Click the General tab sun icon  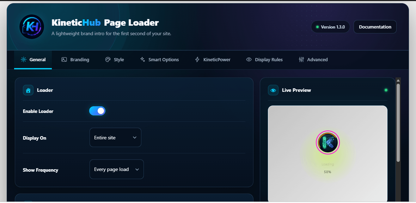tap(24, 59)
